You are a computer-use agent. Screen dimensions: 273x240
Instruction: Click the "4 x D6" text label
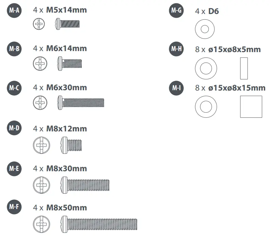point(207,11)
